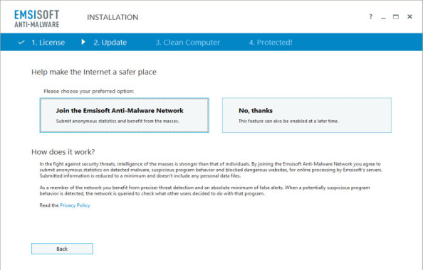Click the Emsisoft Anti-Malware logo

37,18
